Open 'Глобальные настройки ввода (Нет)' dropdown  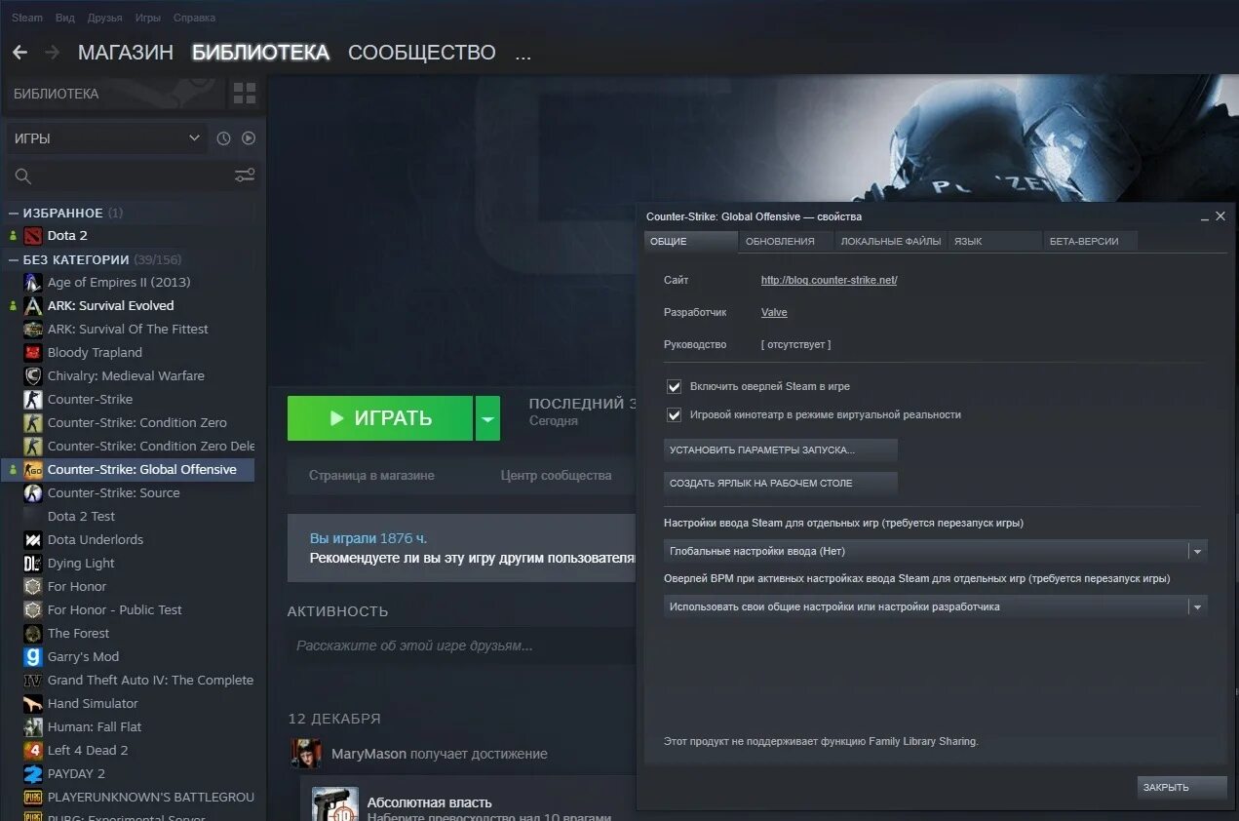[936, 551]
